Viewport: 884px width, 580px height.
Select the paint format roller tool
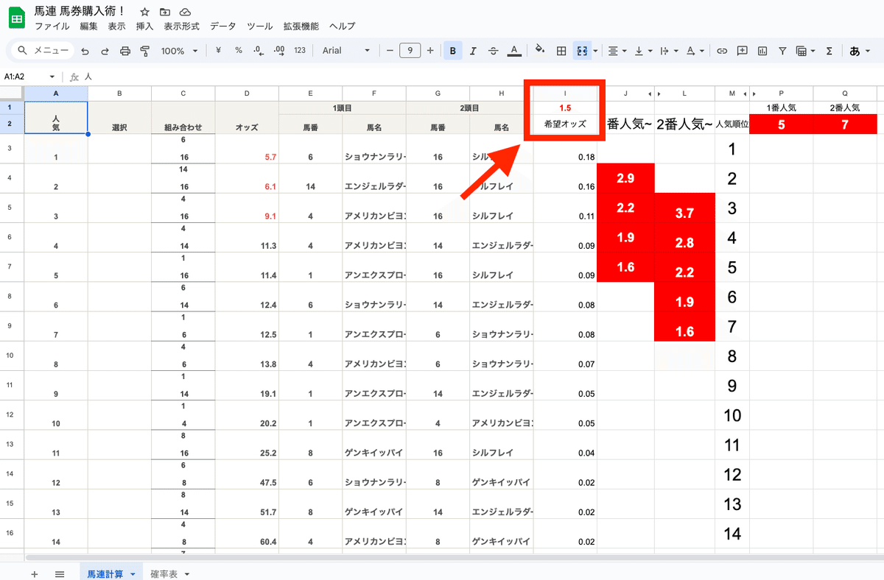coord(144,51)
